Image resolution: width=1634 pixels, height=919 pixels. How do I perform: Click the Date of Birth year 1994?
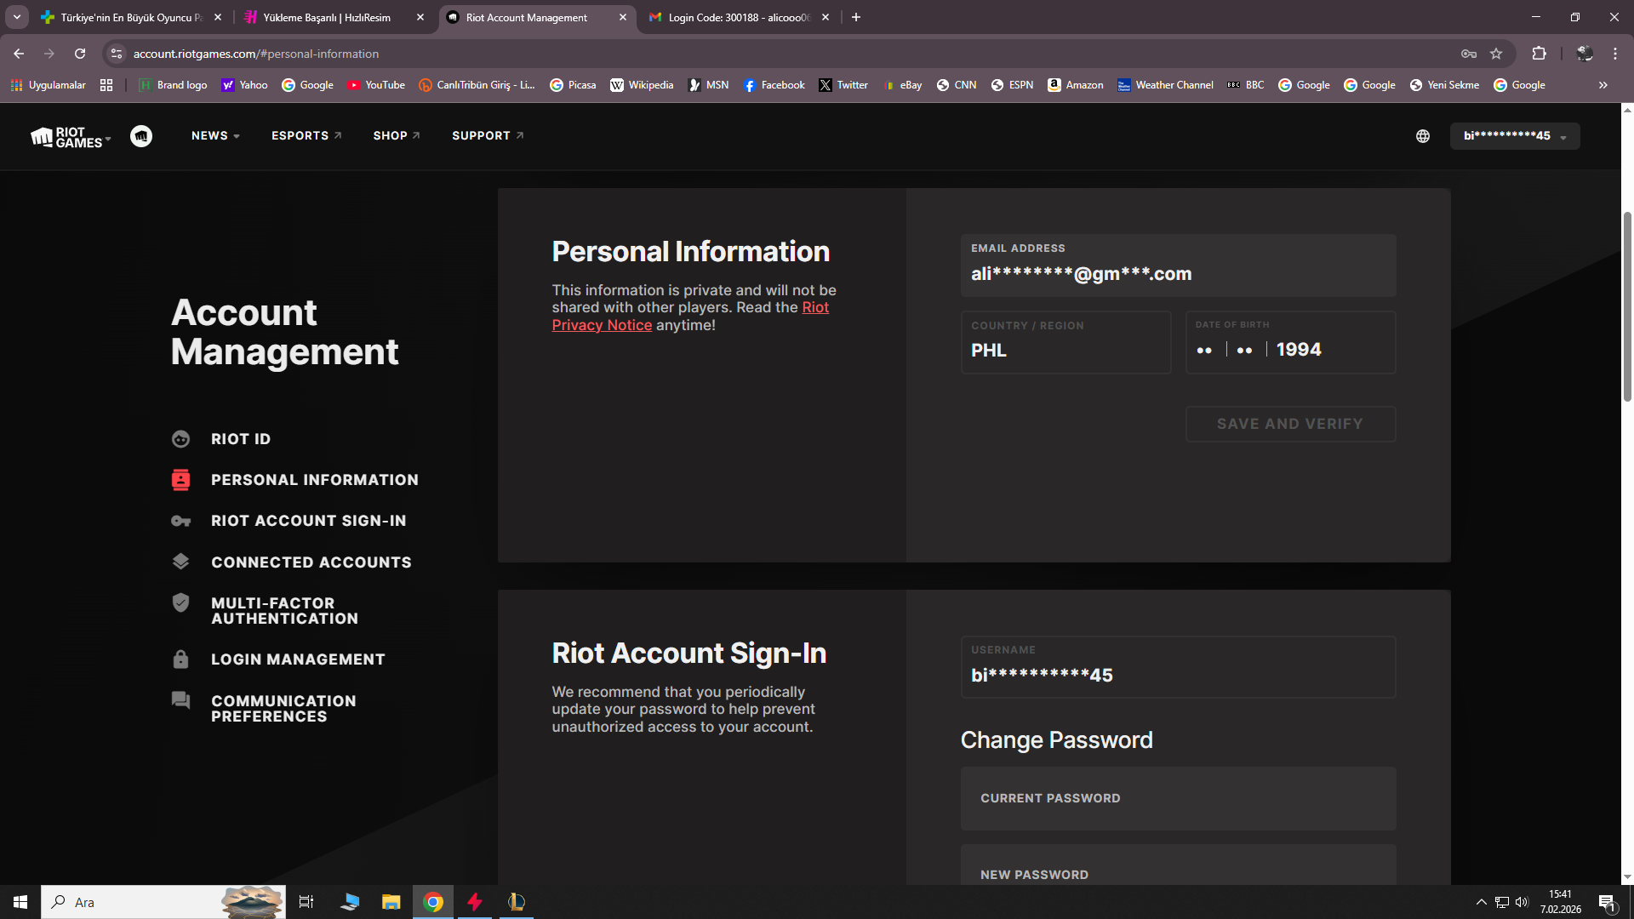[x=1299, y=350]
